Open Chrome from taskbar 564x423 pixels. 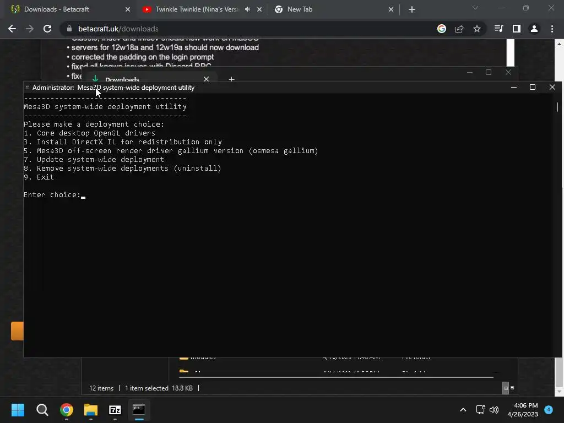[x=67, y=410]
